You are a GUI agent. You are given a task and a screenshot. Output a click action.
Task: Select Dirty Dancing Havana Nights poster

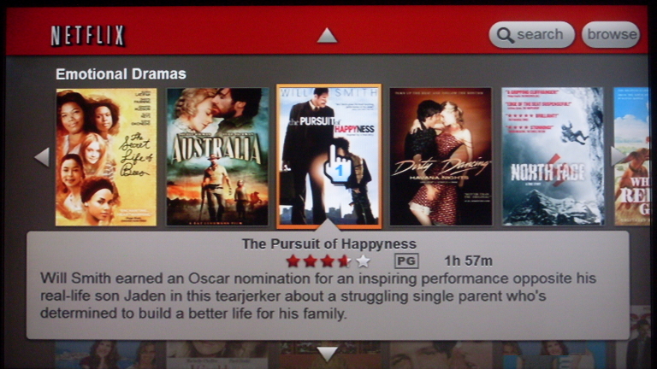pos(441,156)
